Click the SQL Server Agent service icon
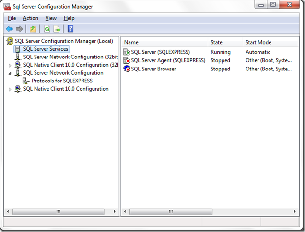This screenshot has height=232, width=305. coord(127,60)
